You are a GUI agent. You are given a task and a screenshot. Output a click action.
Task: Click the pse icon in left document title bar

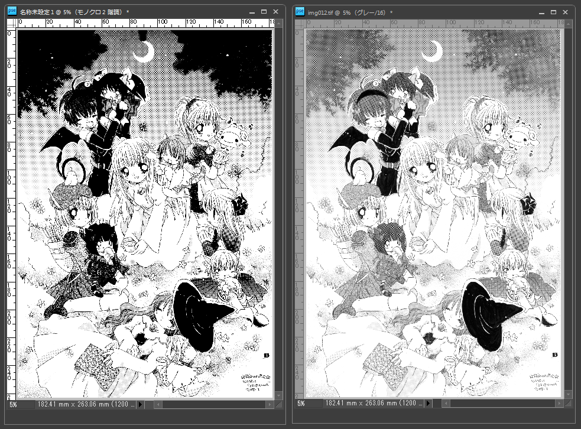click(12, 11)
